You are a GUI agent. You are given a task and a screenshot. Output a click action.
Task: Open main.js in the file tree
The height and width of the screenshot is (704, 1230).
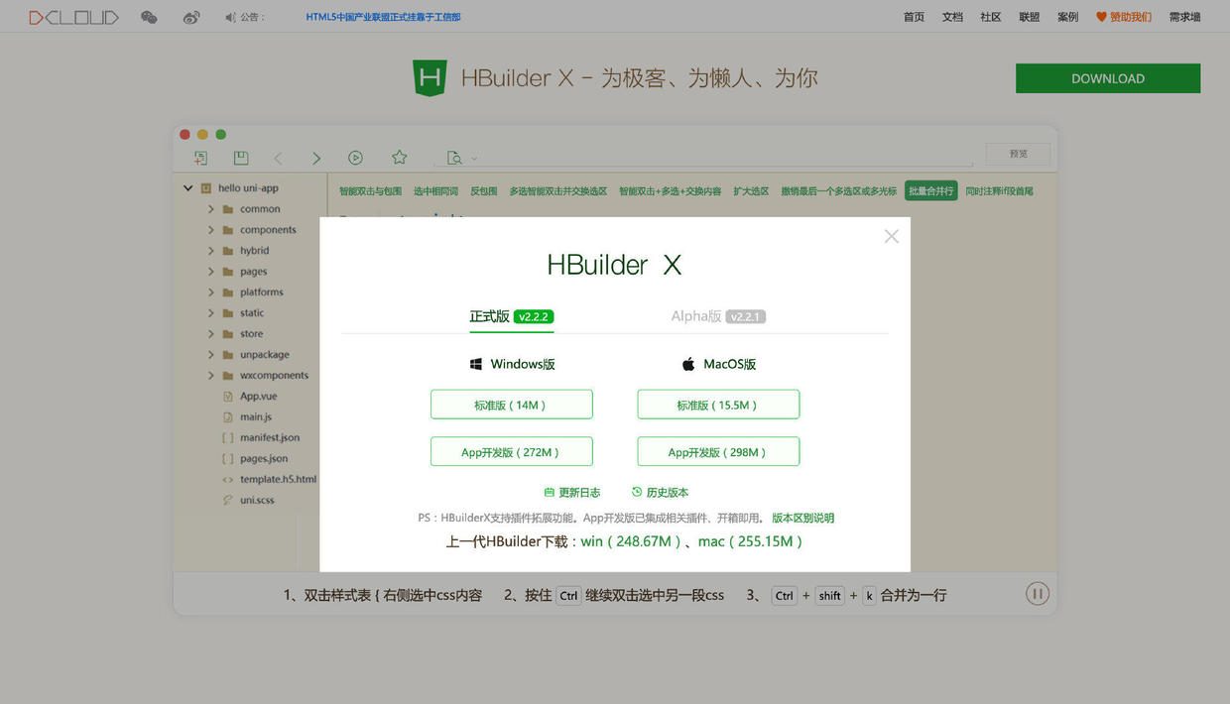pyautogui.click(x=256, y=416)
